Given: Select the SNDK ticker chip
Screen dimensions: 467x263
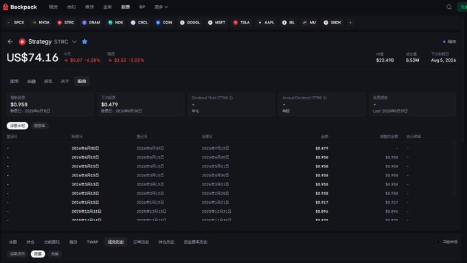Looking at the screenshot, I should coord(332,23).
